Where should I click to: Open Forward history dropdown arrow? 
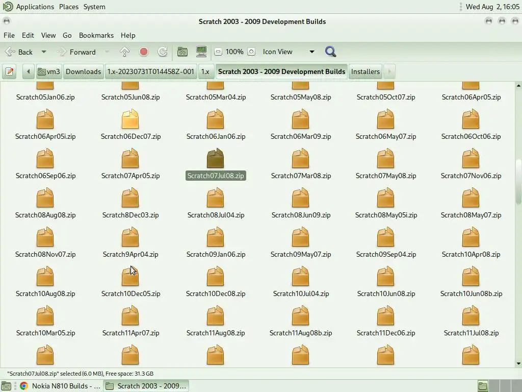tap(107, 52)
